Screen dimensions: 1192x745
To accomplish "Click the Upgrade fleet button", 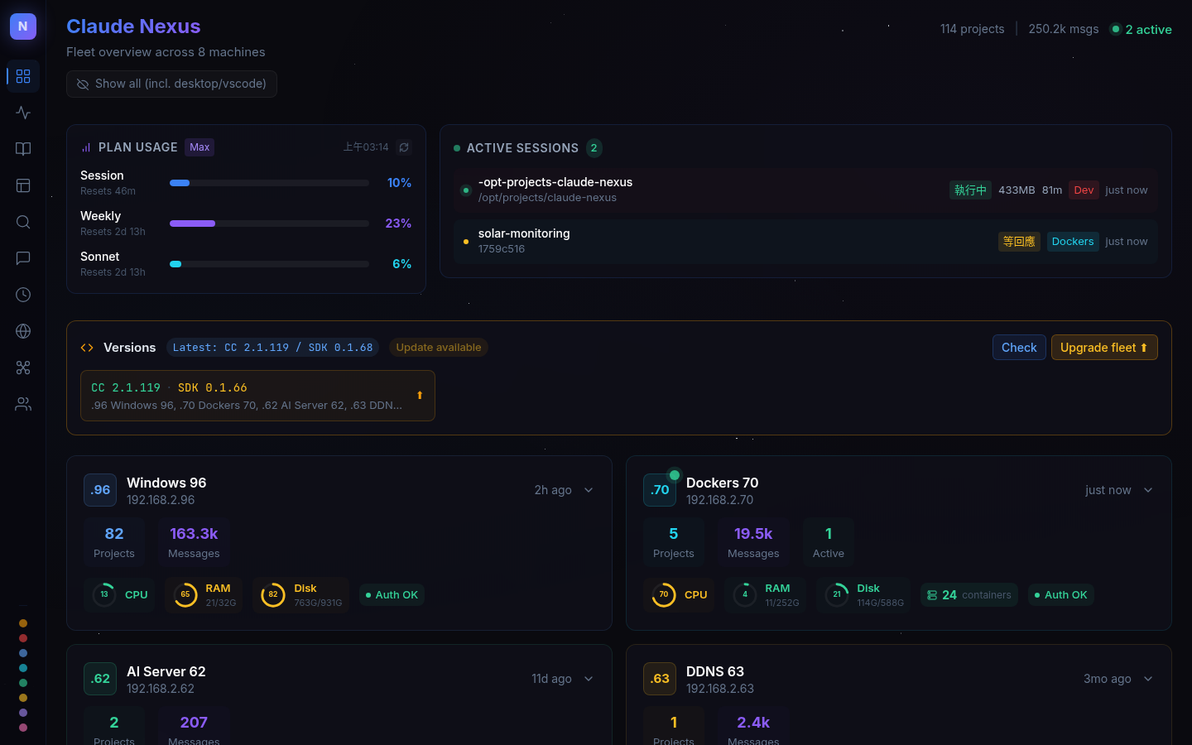I will point(1104,348).
